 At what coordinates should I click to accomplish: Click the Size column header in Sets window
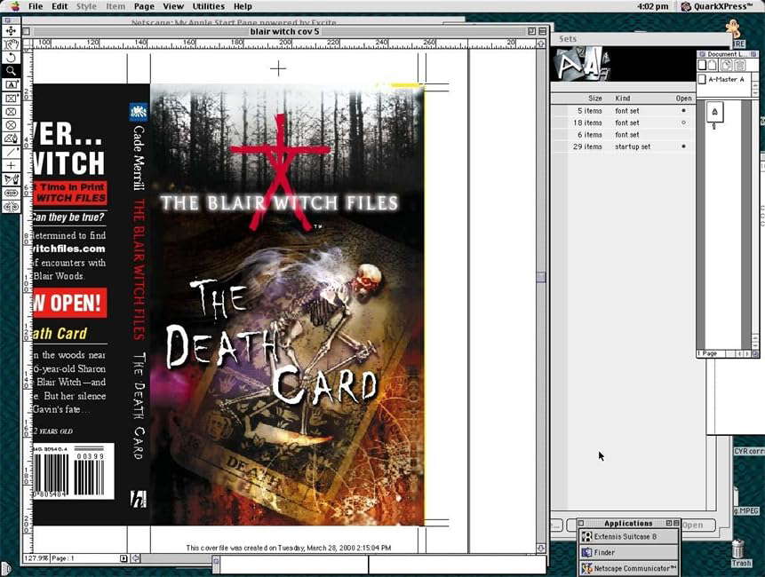click(594, 99)
